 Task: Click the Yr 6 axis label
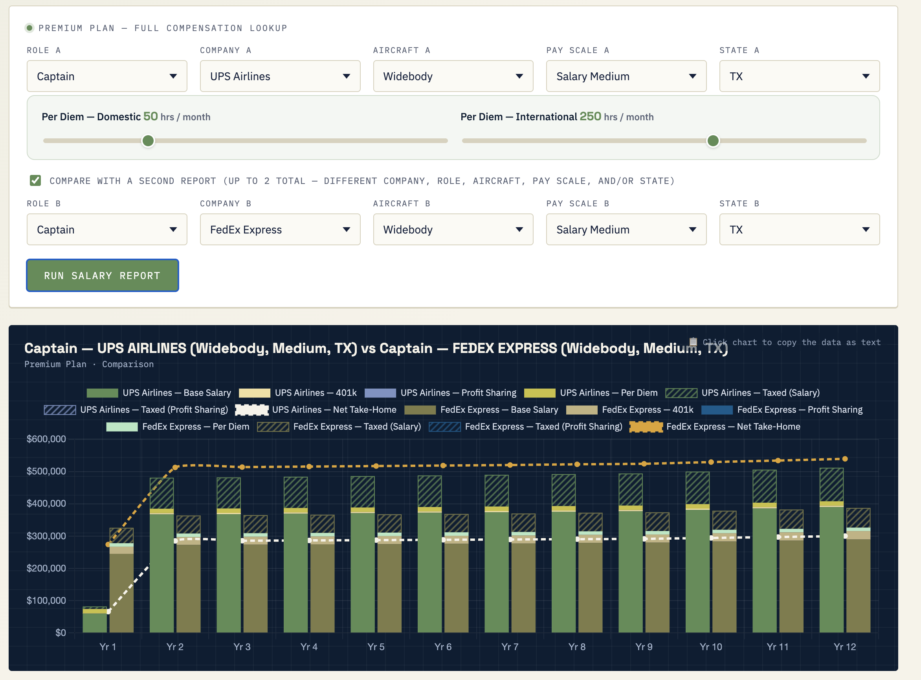(443, 647)
